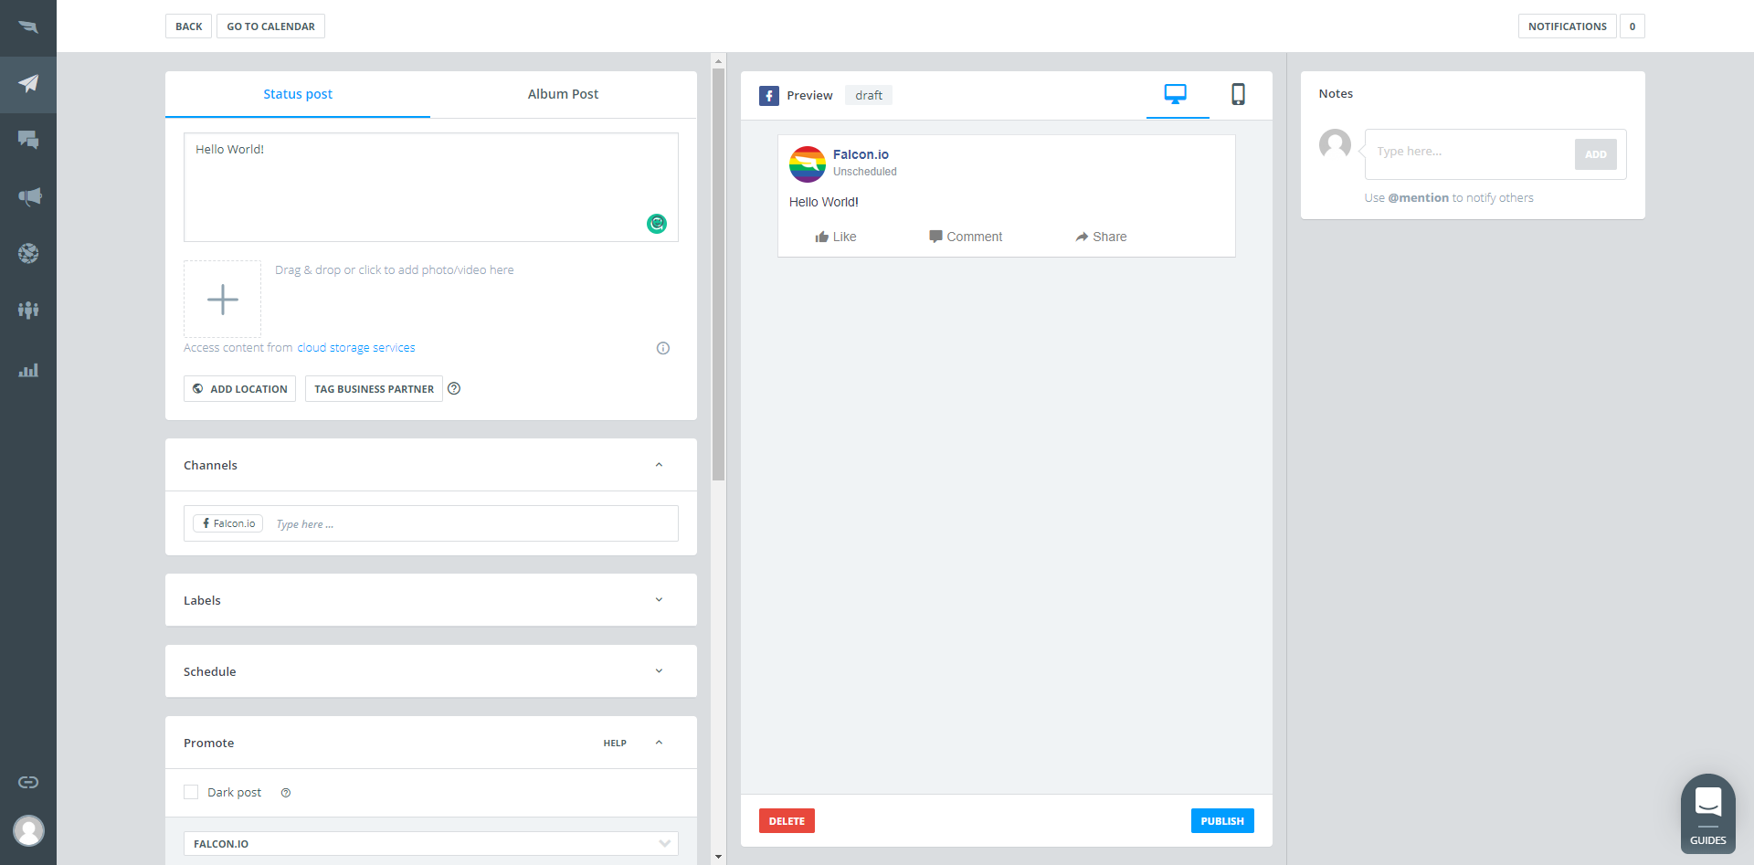Enable the Dark post checkbox
Viewport: 1754px width, 865px height.
[x=191, y=792]
